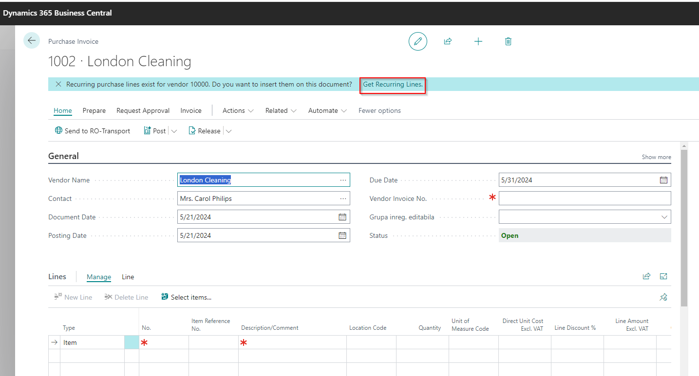Select the Invoice tab
The width and height of the screenshot is (699, 376).
191,110
